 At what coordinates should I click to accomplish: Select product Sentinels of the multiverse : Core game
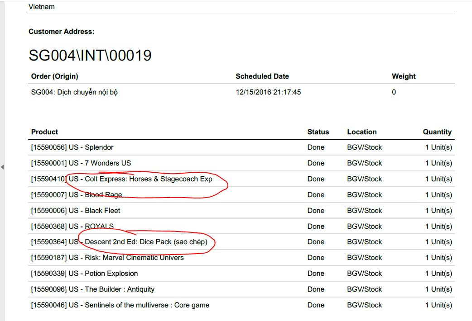(147, 305)
